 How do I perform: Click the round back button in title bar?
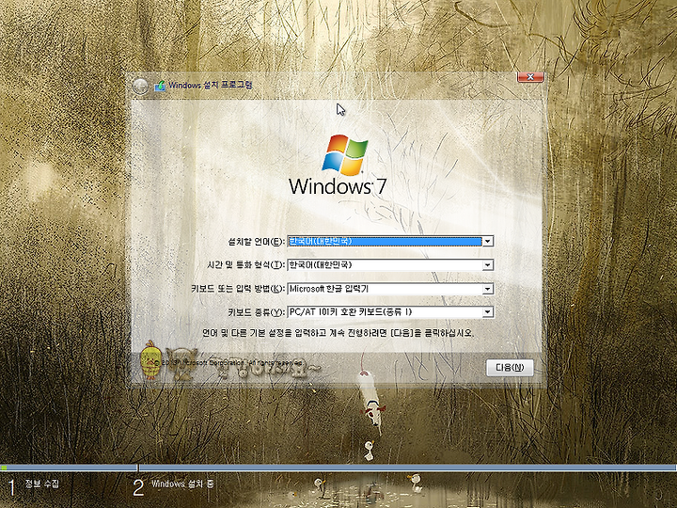(140, 87)
